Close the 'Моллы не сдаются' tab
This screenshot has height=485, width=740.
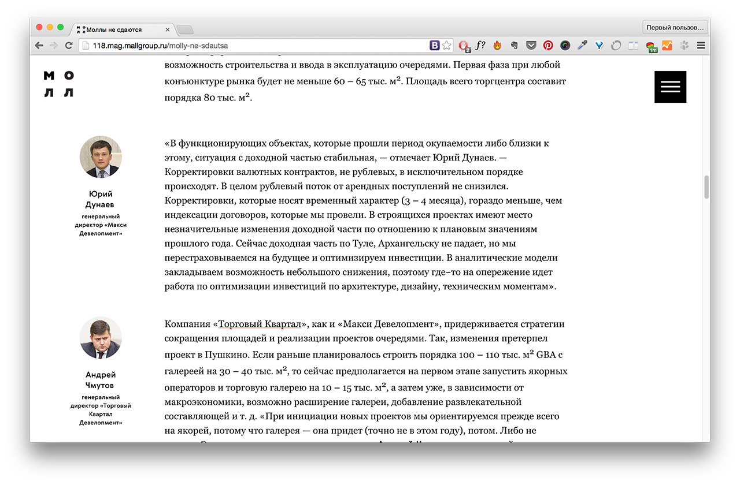point(168,29)
